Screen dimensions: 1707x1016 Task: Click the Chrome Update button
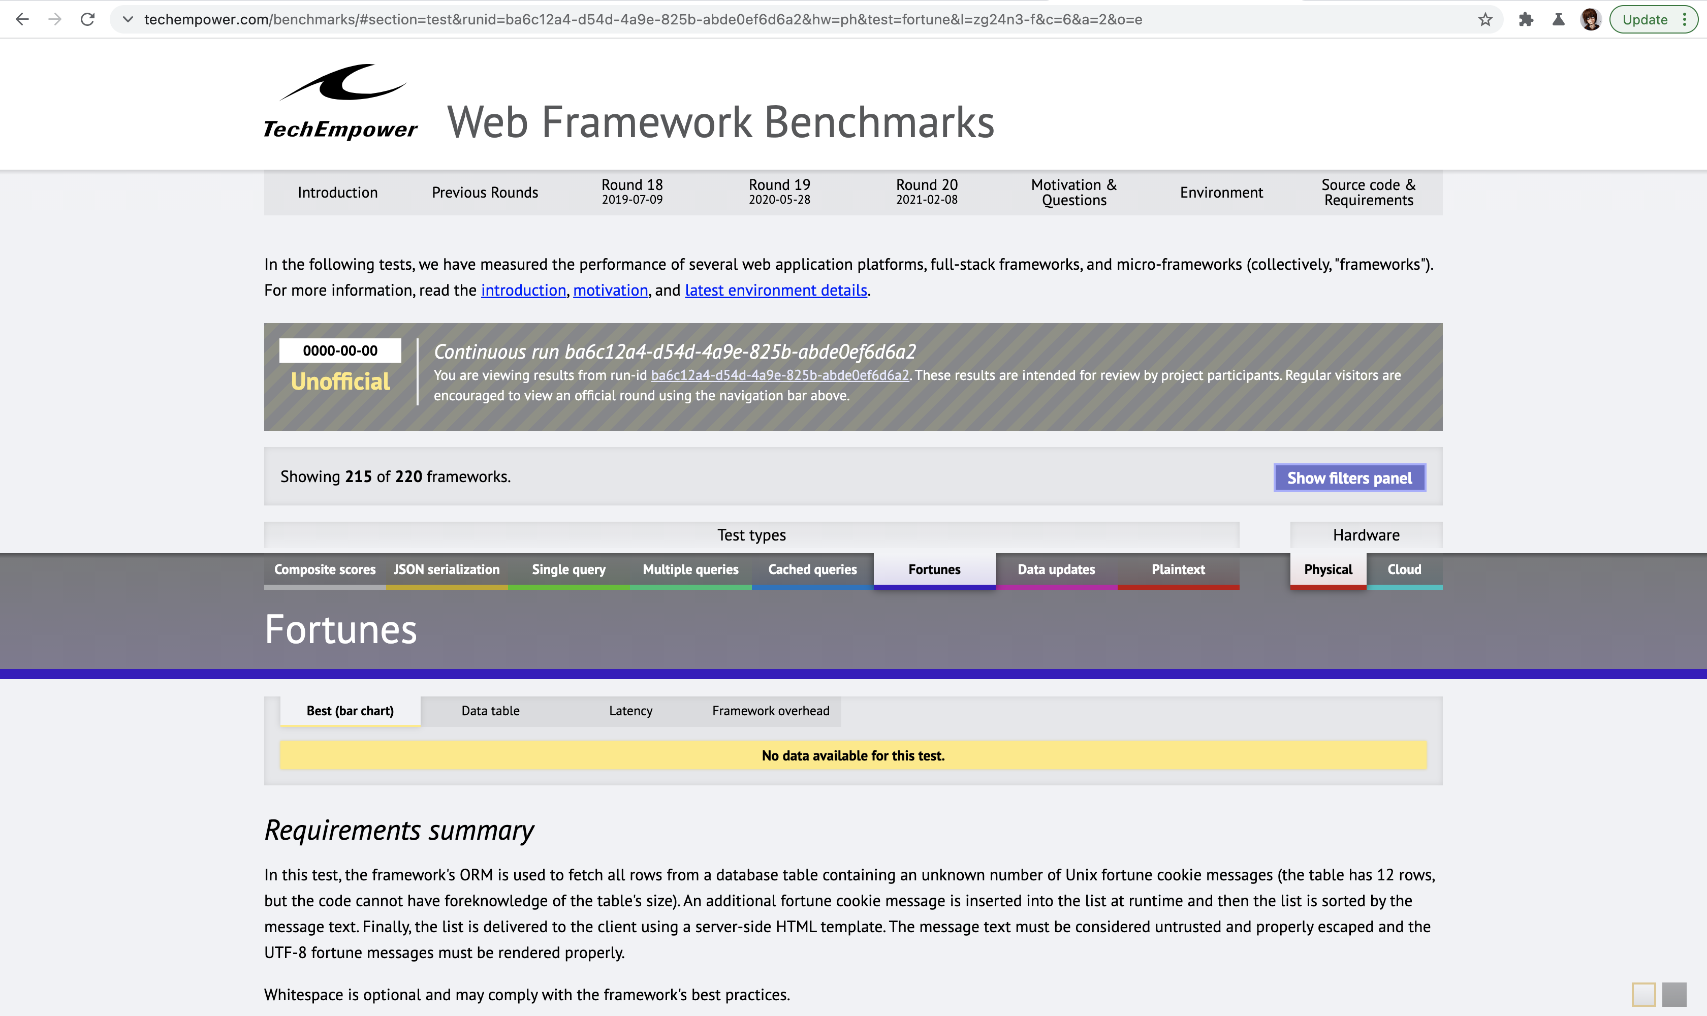tap(1645, 19)
